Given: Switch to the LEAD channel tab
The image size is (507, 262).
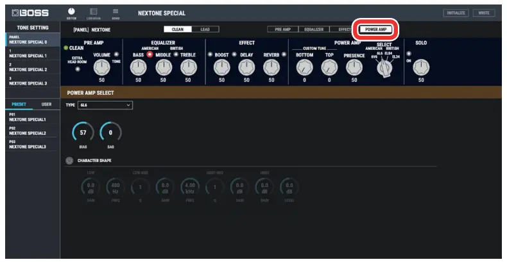Looking at the screenshot, I should click(205, 29).
